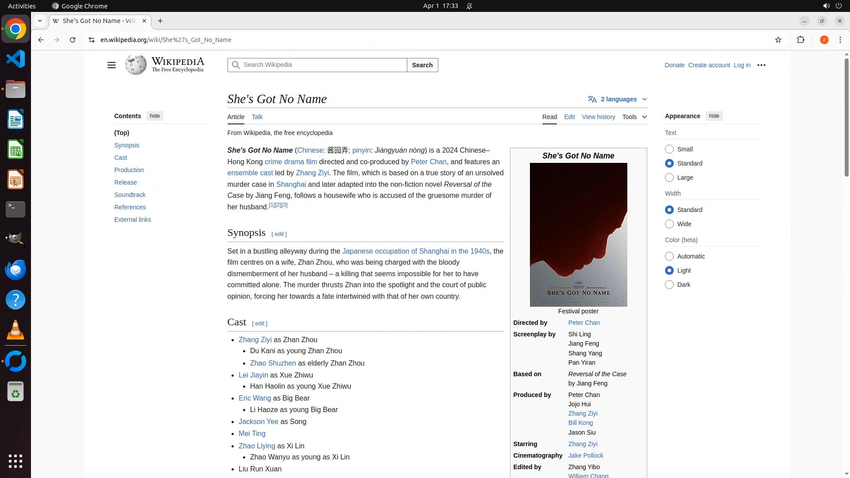This screenshot has height=478, width=850.
Task: Click the Search Wikipedia input field
Action: (x=323, y=65)
